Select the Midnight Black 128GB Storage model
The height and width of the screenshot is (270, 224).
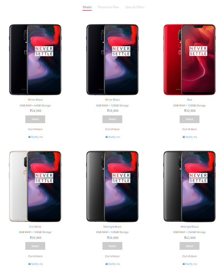click(112, 246)
